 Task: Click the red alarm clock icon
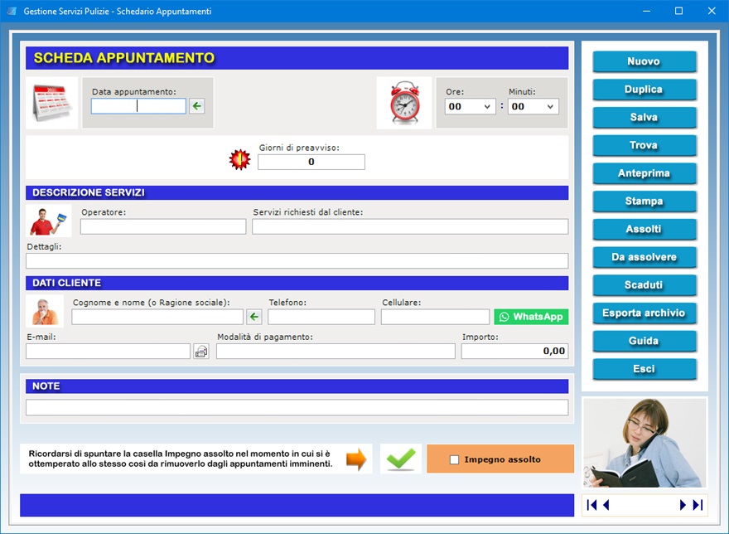pos(404,103)
